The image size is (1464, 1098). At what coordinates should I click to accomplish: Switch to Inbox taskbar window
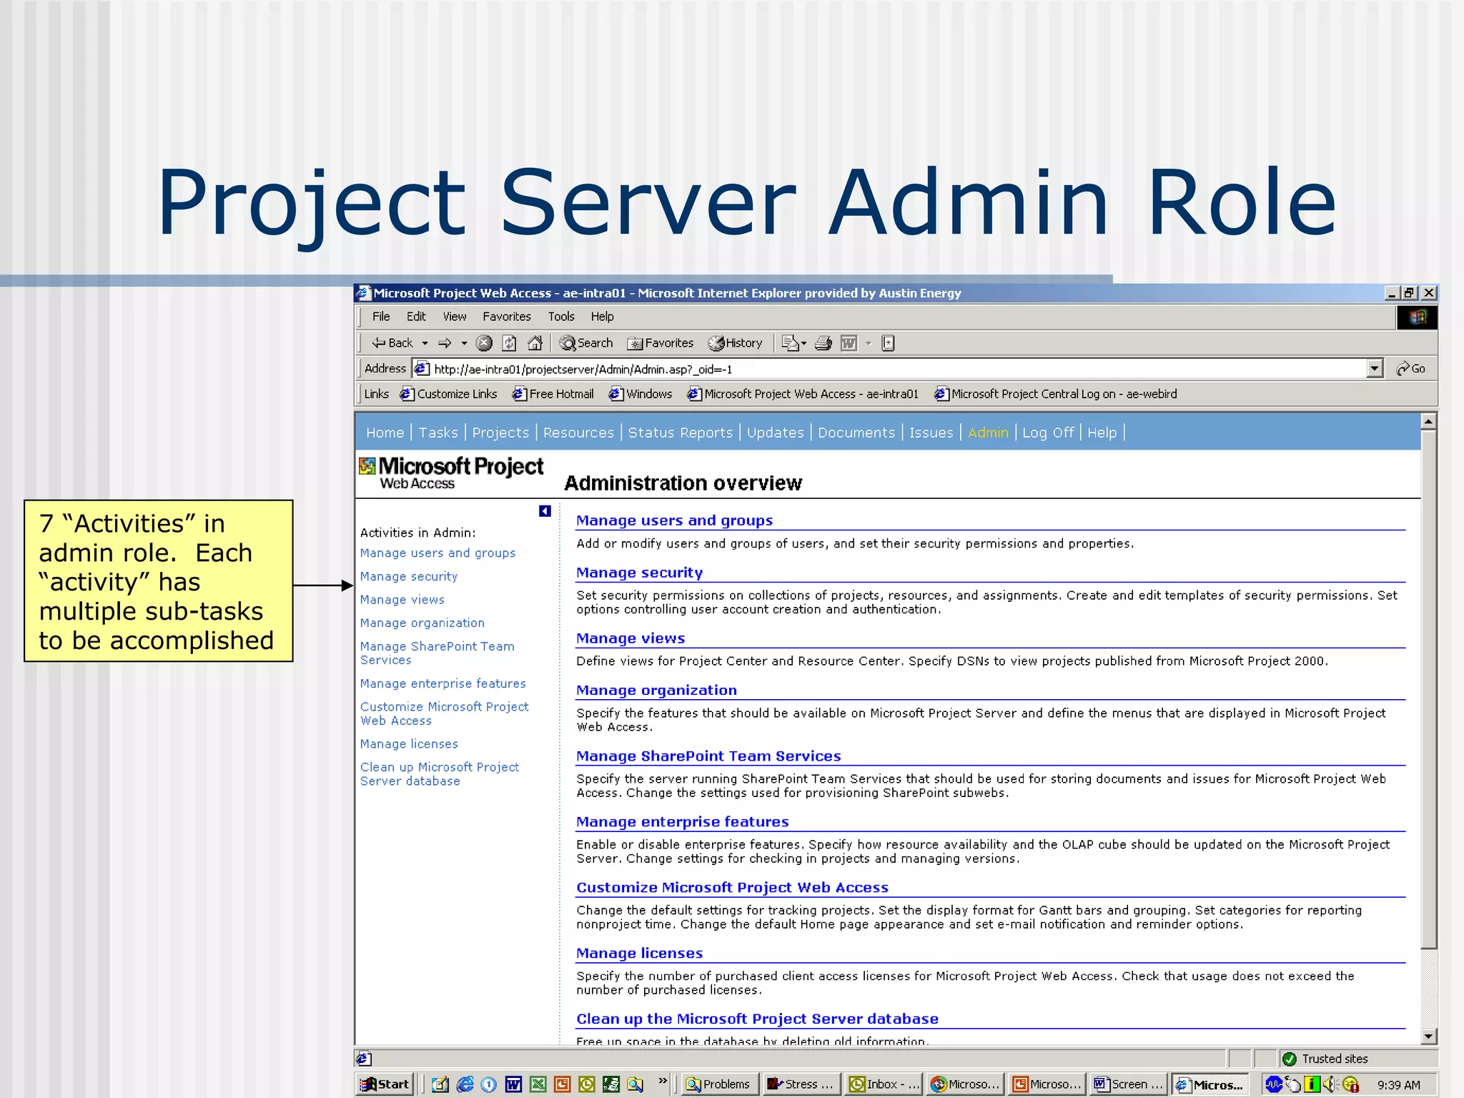884,1084
